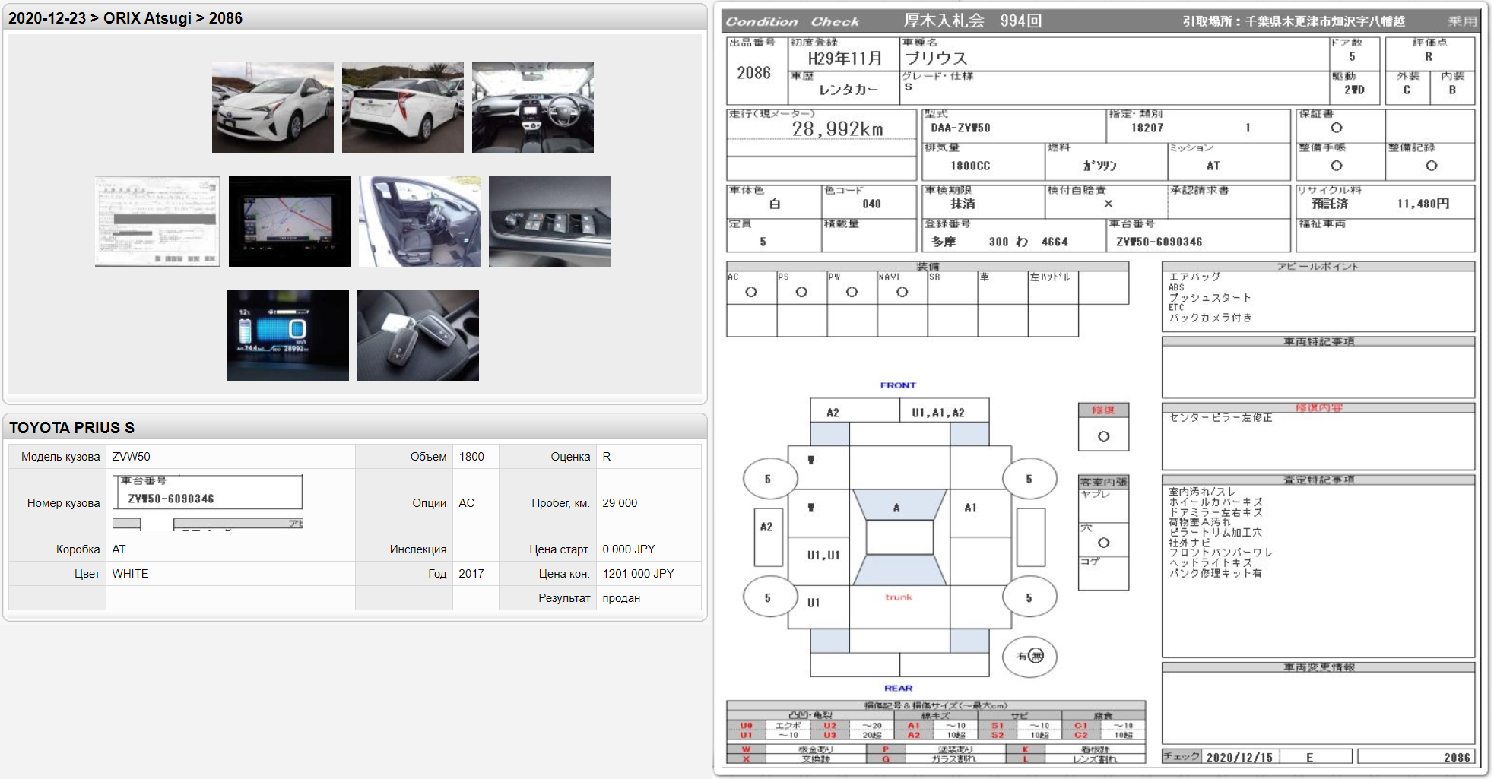The height and width of the screenshot is (779, 1494).
Task: Open the dashboard interior thumbnail
Action: click(x=532, y=107)
